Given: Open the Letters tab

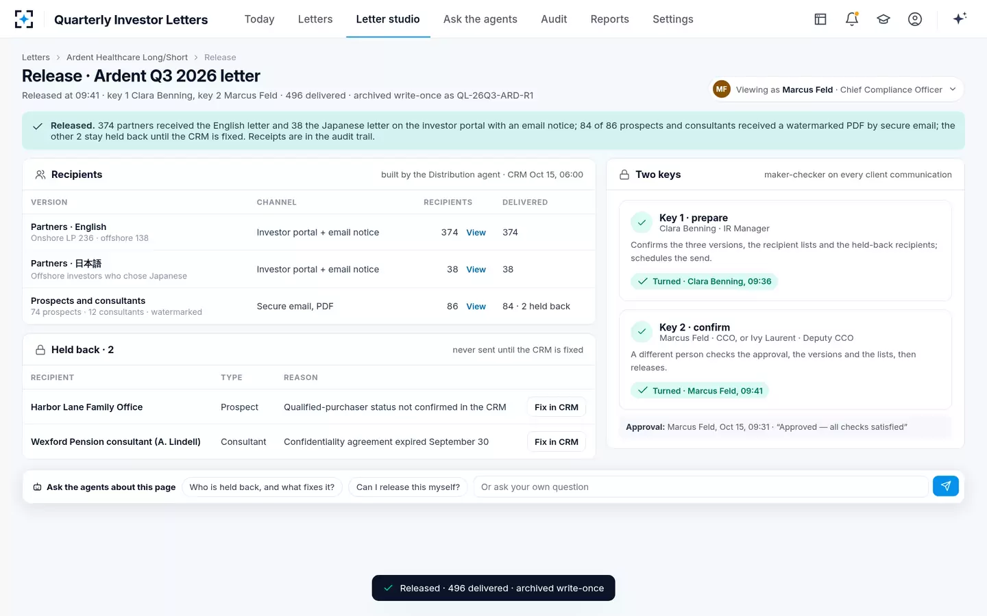Looking at the screenshot, I should point(315,19).
